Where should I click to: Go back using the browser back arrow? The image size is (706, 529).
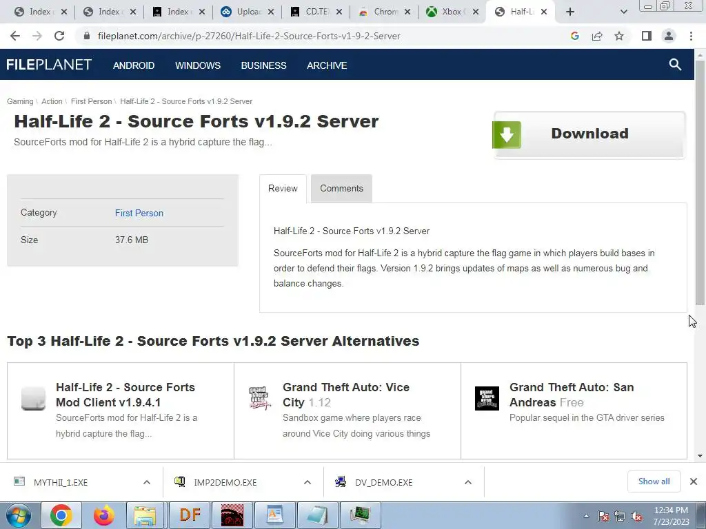[15, 36]
